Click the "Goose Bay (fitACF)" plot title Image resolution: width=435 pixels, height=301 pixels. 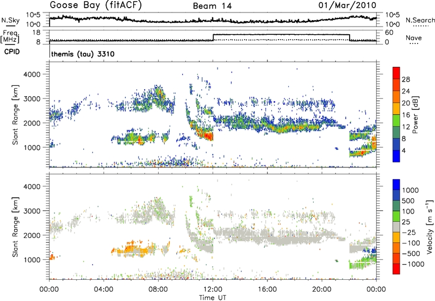(x=96, y=5)
